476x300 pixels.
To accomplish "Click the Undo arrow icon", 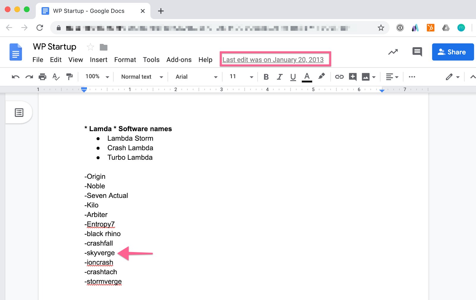I will click(15, 77).
